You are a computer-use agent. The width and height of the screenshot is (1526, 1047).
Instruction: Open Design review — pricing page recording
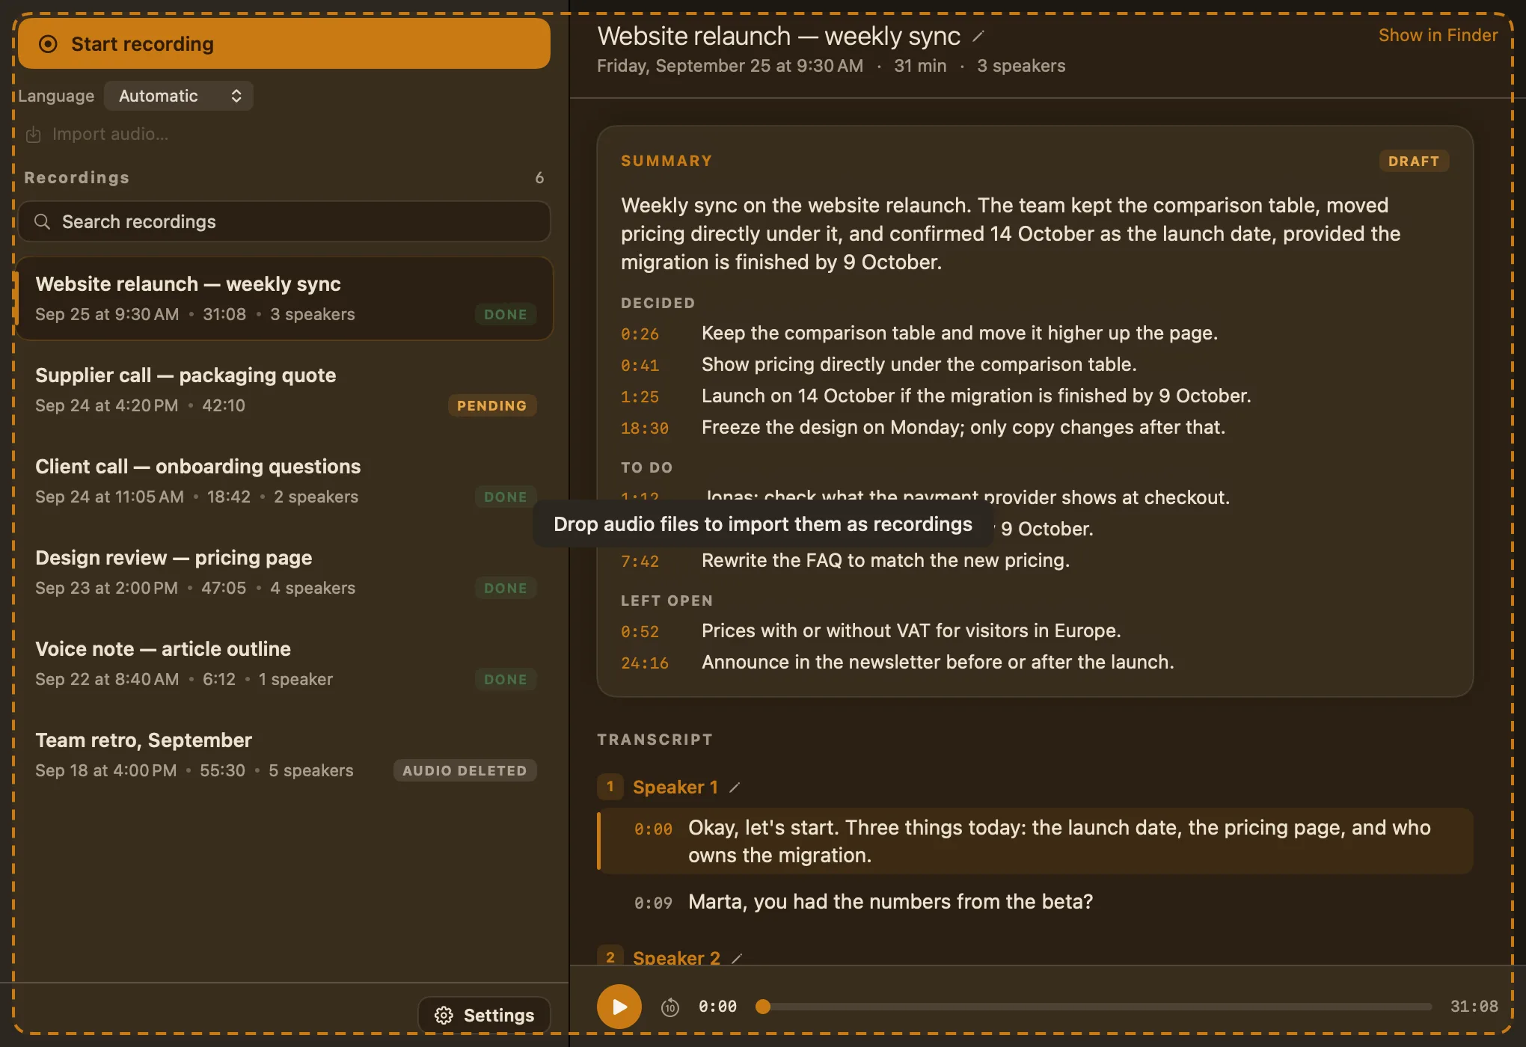click(284, 572)
